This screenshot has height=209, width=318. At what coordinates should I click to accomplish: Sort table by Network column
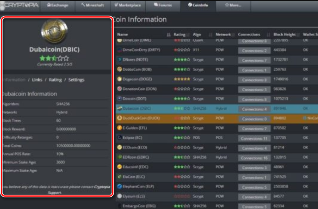click(223, 34)
